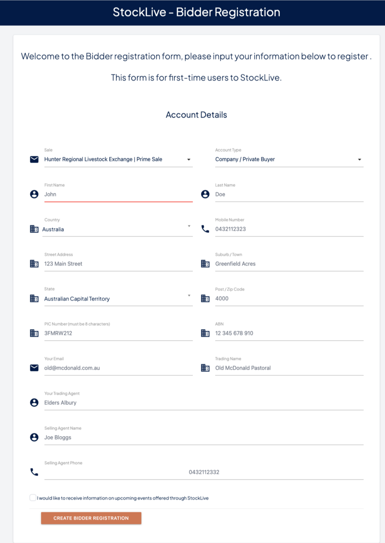Click into the Post / Zip Code field
This screenshot has width=385, height=543.
(x=289, y=299)
